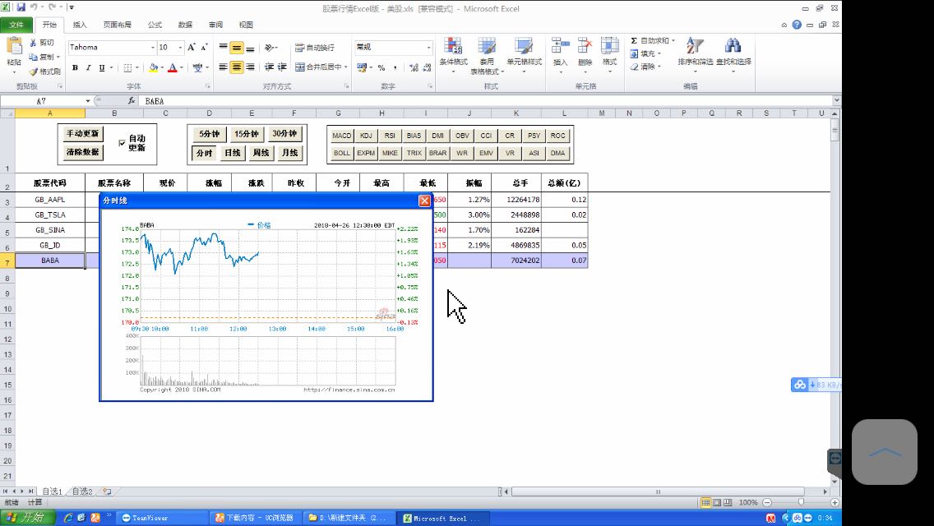Decrease font size with the small A icon
934x526 pixels.
(x=204, y=47)
